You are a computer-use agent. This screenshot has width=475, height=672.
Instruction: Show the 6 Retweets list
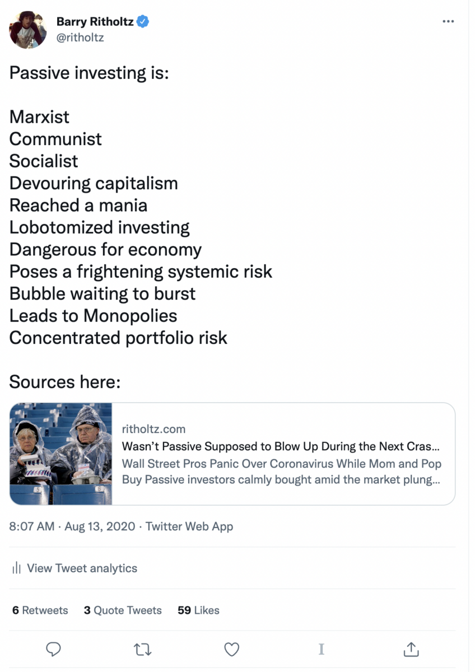(40, 610)
